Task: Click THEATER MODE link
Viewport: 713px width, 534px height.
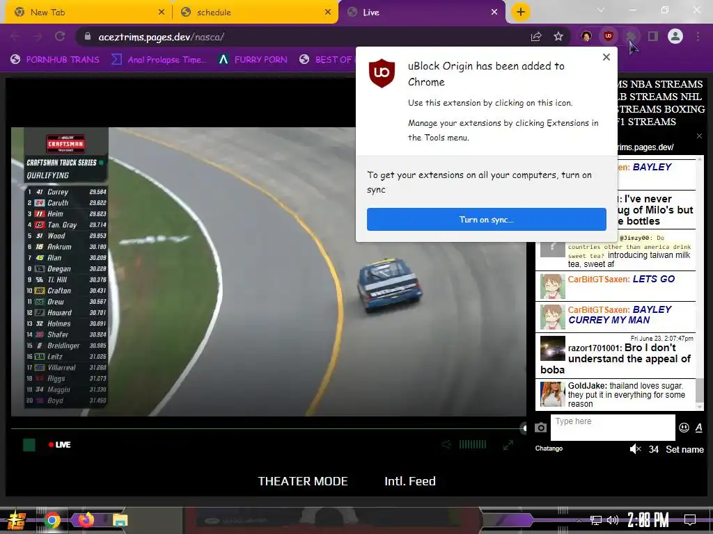Action: point(303,481)
